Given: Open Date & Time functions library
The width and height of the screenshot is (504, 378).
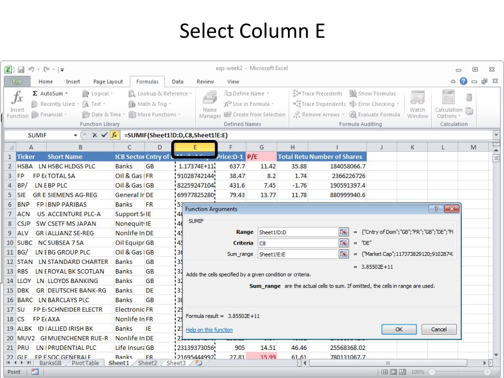Looking at the screenshot, I should tap(103, 115).
